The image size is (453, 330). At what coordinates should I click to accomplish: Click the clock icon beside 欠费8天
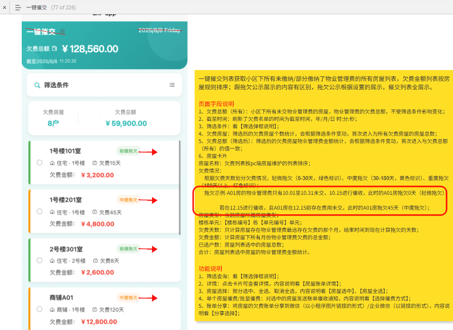coord(95,260)
